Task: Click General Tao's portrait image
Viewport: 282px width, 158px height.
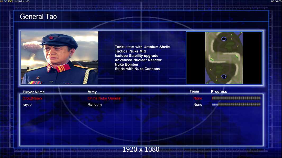Action: coord(60,58)
